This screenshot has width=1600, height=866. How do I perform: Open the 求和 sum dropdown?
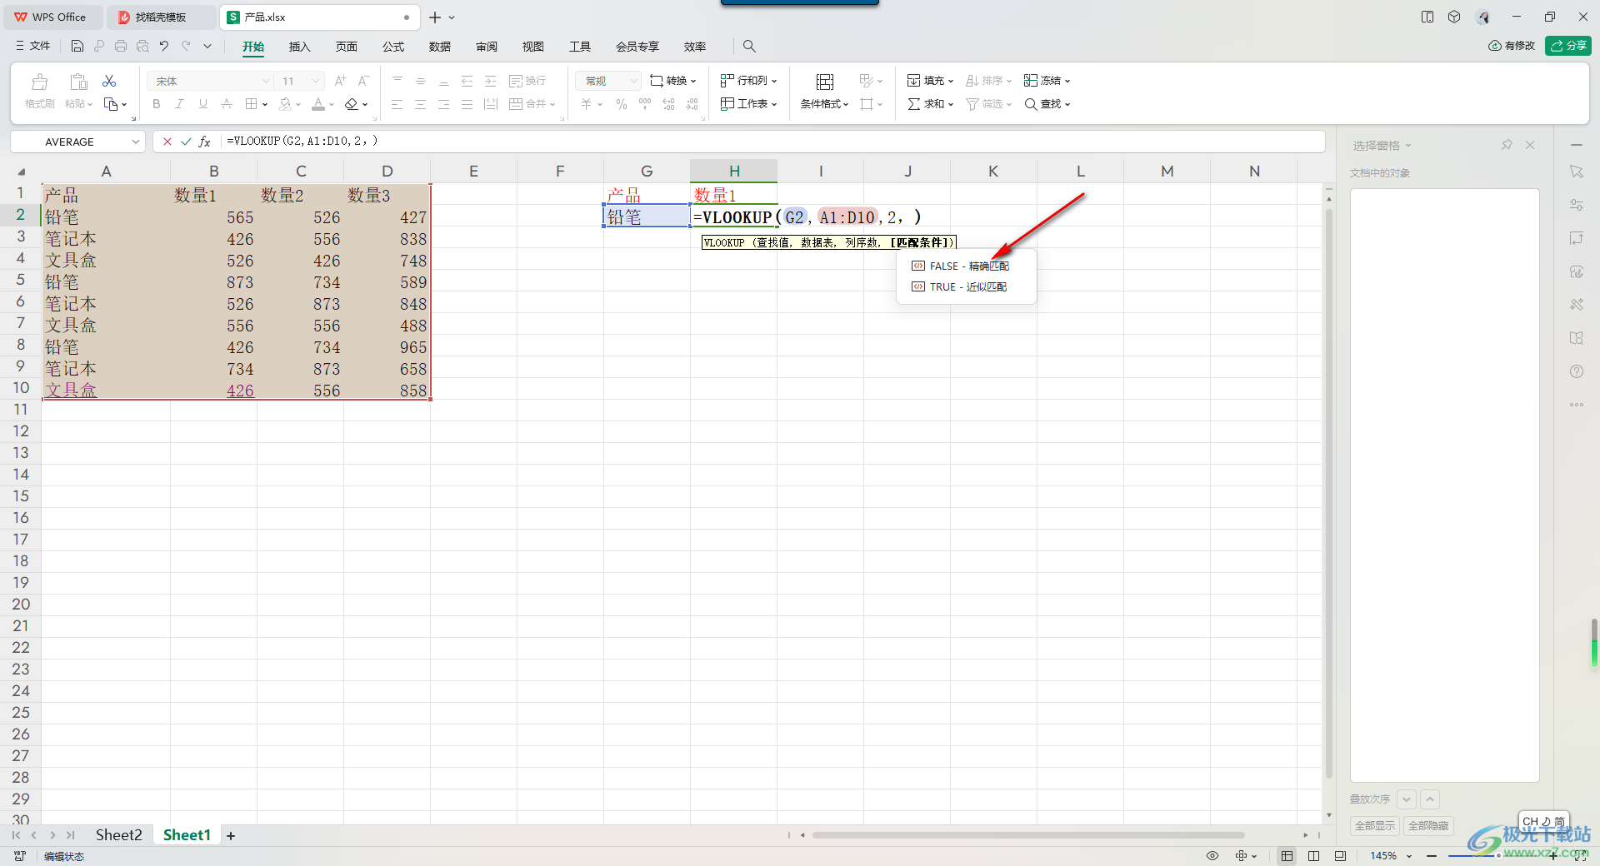pyautogui.click(x=931, y=104)
